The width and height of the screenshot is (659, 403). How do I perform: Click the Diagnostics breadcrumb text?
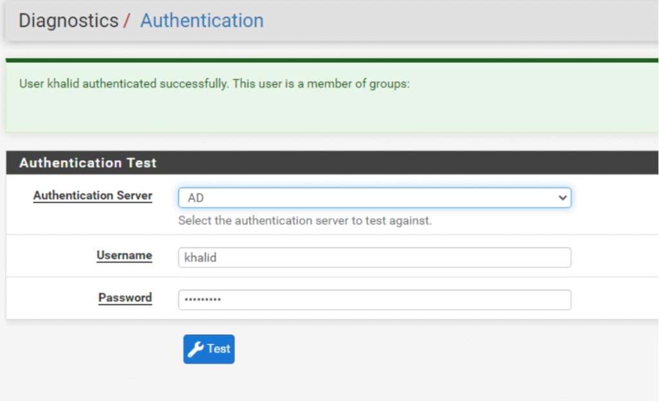(x=68, y=21)
